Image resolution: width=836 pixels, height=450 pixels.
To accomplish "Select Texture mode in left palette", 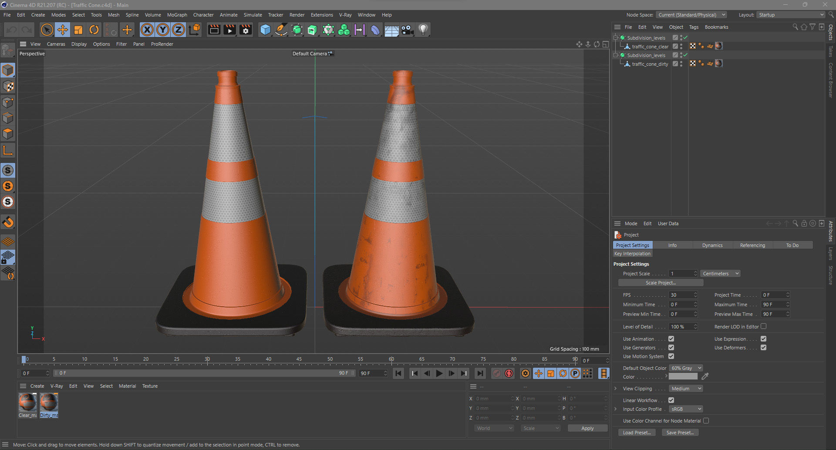I will click(x=8, y=86).
